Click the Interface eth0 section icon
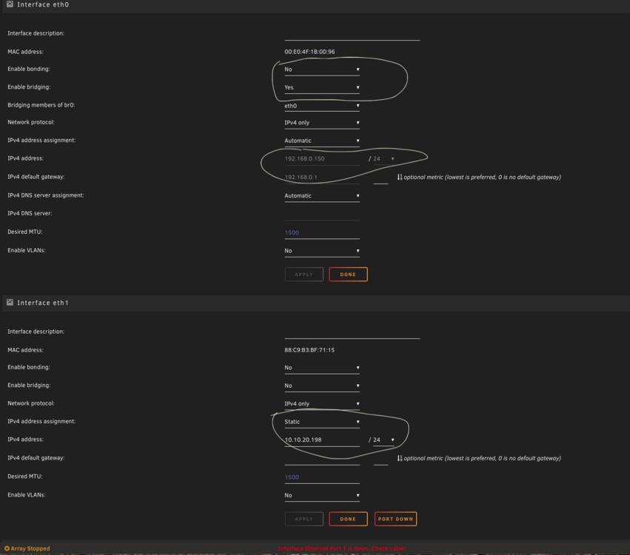The height and width of the screenshot is (555, 630). click(10, 4)
